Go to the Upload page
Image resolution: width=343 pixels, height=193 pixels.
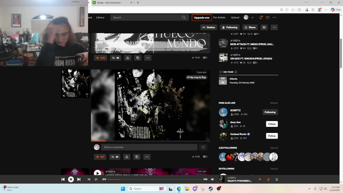(235, 17)
